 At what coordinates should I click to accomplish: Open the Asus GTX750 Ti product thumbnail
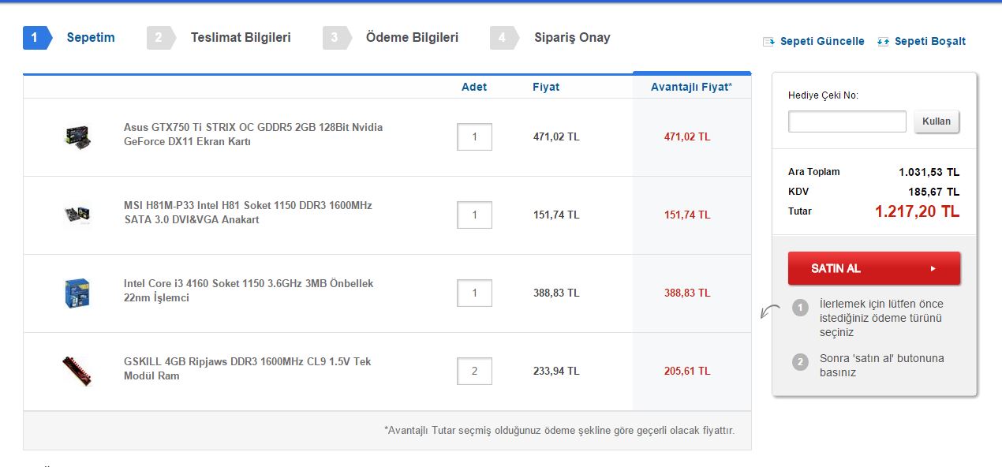(x=77, y=137)
